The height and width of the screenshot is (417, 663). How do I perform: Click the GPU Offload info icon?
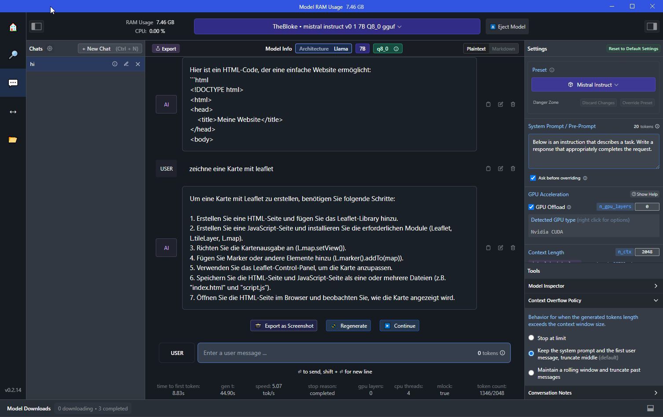pos(569,207)
